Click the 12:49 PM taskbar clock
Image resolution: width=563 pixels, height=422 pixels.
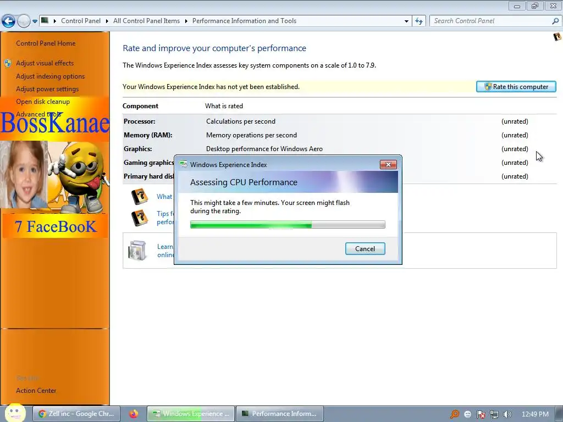535,414
